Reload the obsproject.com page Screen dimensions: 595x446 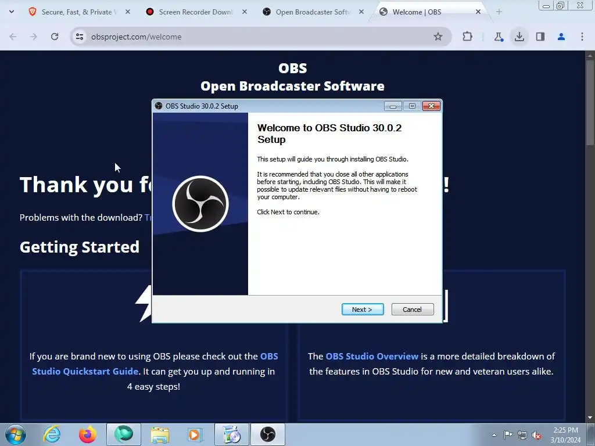55,37
